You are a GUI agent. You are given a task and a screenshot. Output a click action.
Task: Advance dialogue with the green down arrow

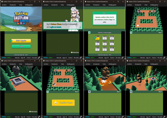[80, 27]
